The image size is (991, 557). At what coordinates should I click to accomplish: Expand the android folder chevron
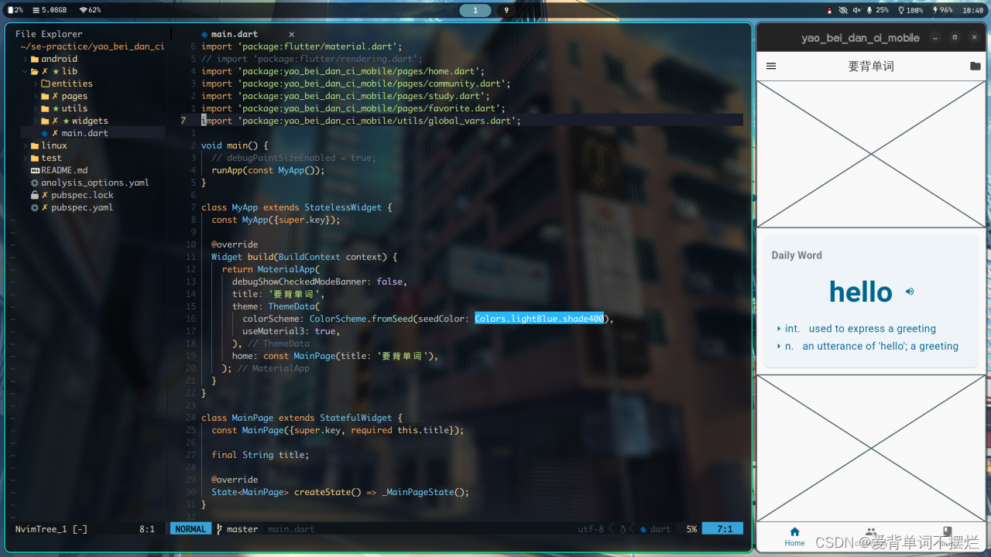(x=25, y=59)
